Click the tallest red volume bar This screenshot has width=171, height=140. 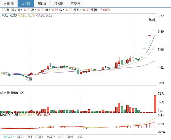point(155,104)
